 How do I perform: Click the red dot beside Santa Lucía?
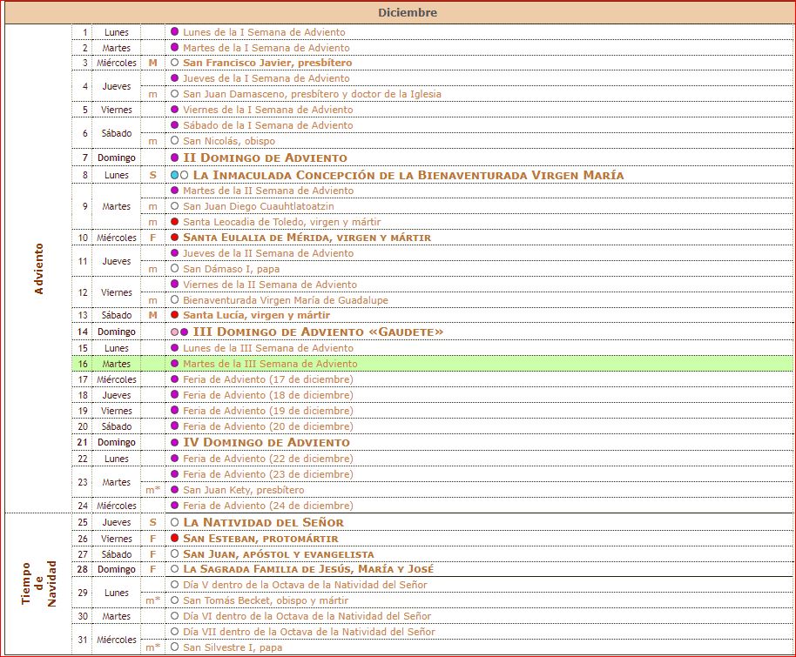pos(175,315)
